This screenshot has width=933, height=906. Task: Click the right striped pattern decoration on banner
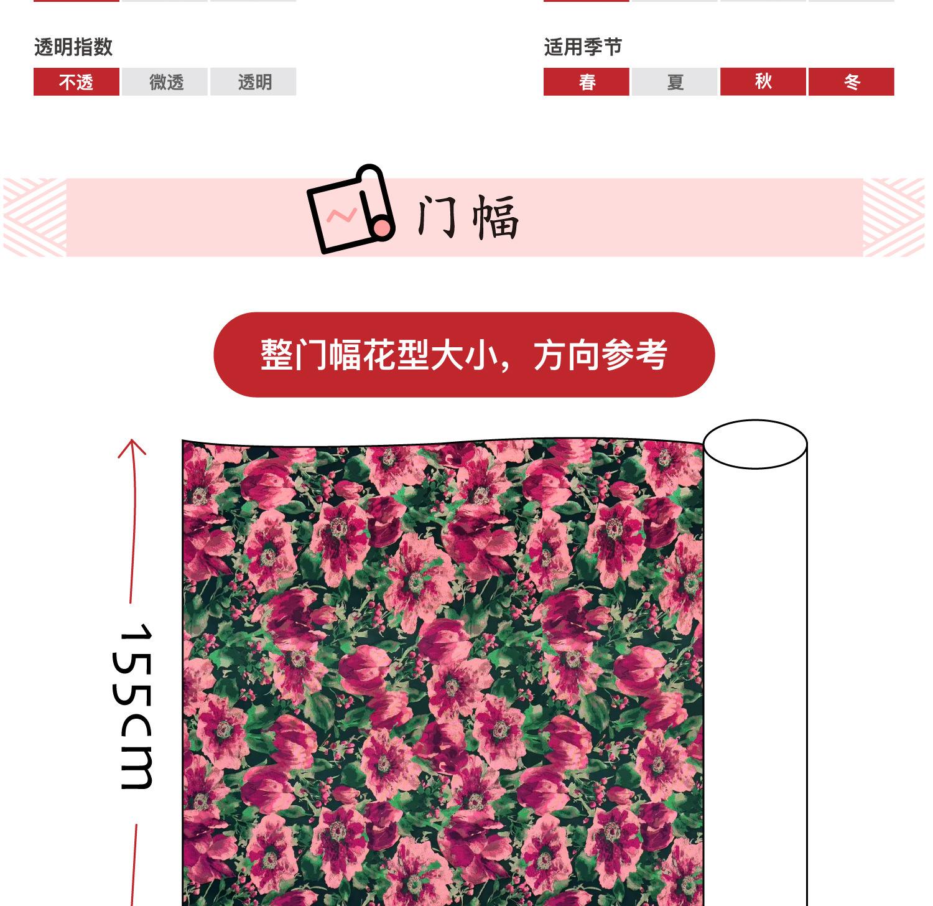coord(894,217)
